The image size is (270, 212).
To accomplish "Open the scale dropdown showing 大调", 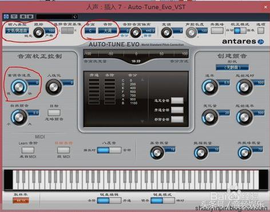I will tap(108, 30).
